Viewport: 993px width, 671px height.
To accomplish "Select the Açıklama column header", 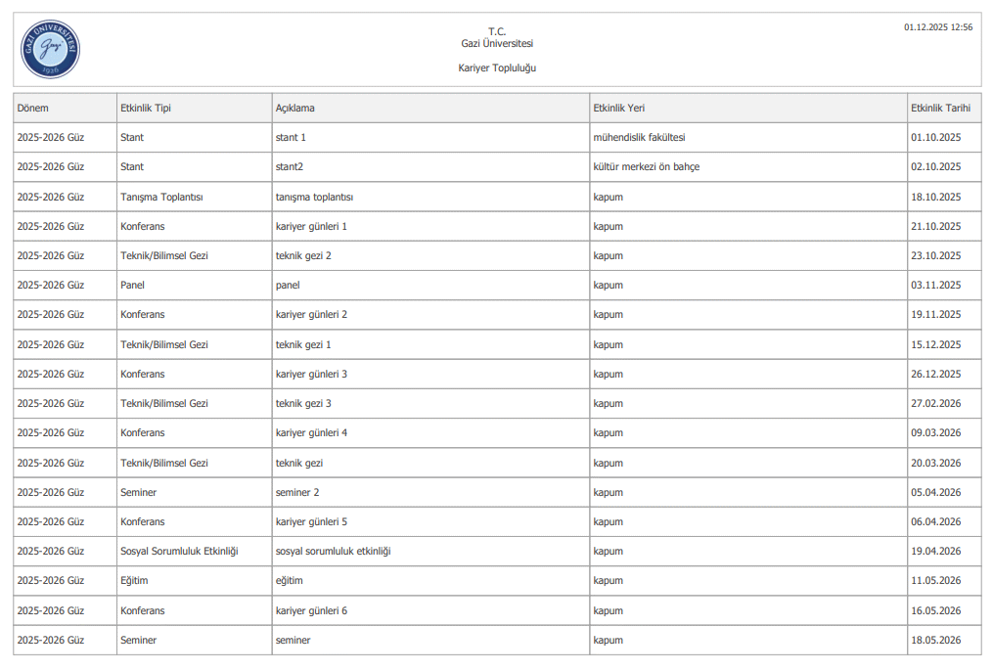I will pyautogui.click(x=295, y=109).
